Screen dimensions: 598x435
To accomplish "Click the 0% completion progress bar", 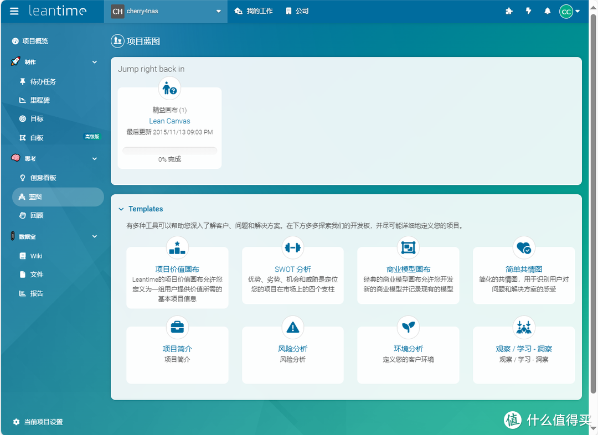I will 169,148.
